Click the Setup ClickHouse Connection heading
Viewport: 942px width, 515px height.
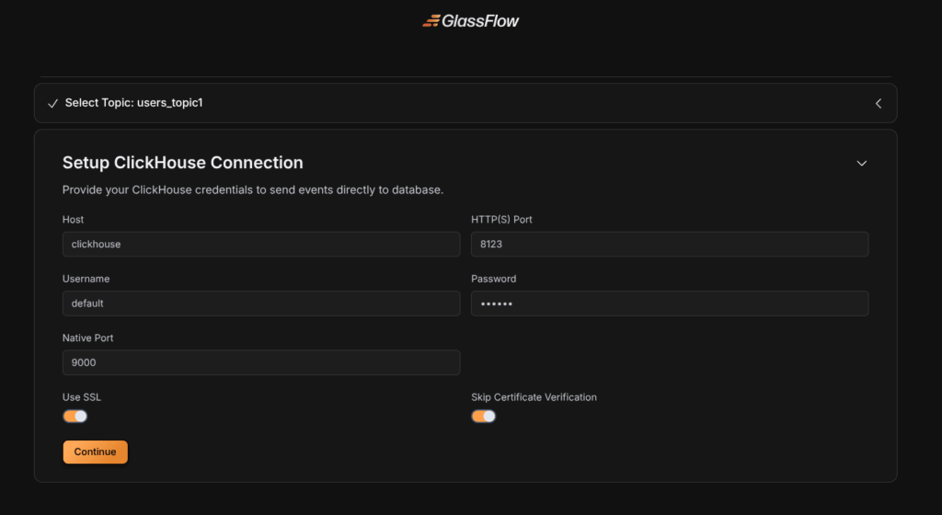[x=182, y=163]
